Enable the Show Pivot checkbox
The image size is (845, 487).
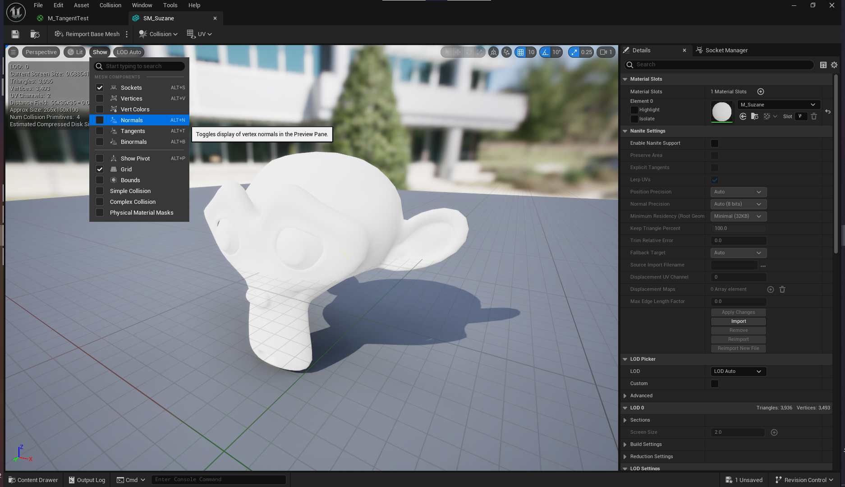tap(100, 158)
